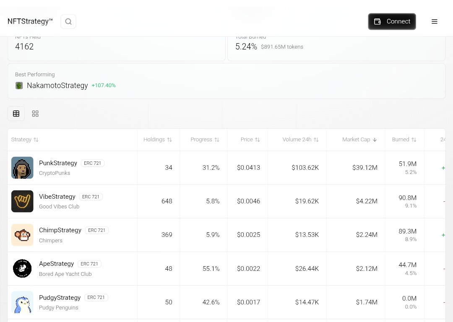Click the ApeStrategy ERC 721 badge
Viewport: 453px width, 322px height.
(89, 264)
